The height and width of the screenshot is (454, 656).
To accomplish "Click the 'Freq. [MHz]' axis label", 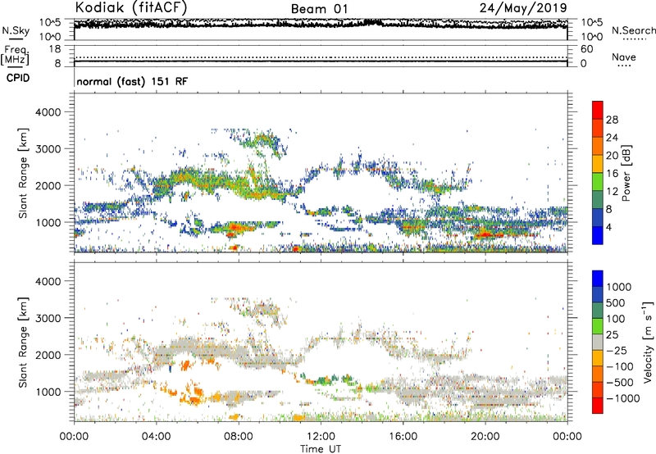I will (x=15, y=56).
